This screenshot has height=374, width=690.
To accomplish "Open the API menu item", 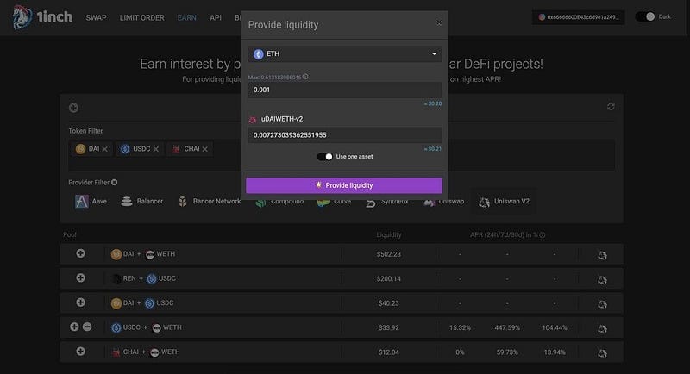I will tap(216, 17).
